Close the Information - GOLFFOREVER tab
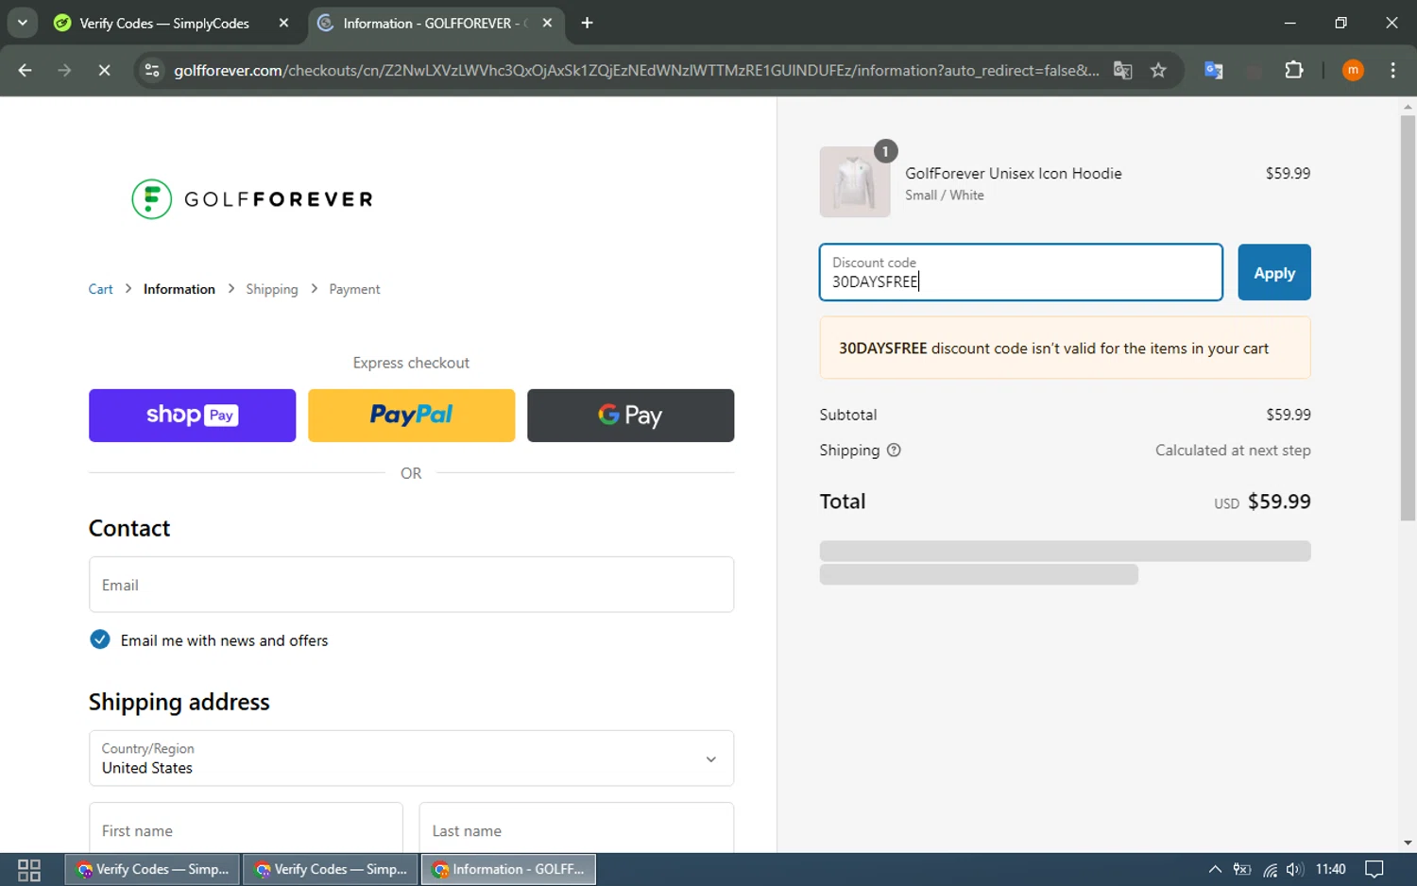Viewport: 1417px width, 886px height. (x=547, y=23)
